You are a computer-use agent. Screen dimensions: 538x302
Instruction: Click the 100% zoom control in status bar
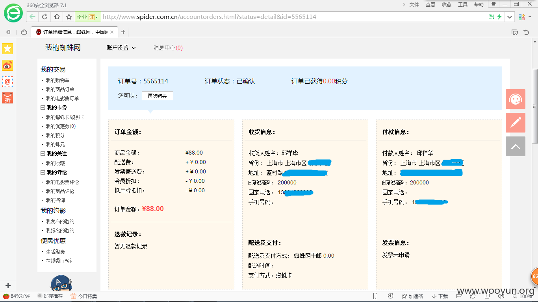coord(523,296)
